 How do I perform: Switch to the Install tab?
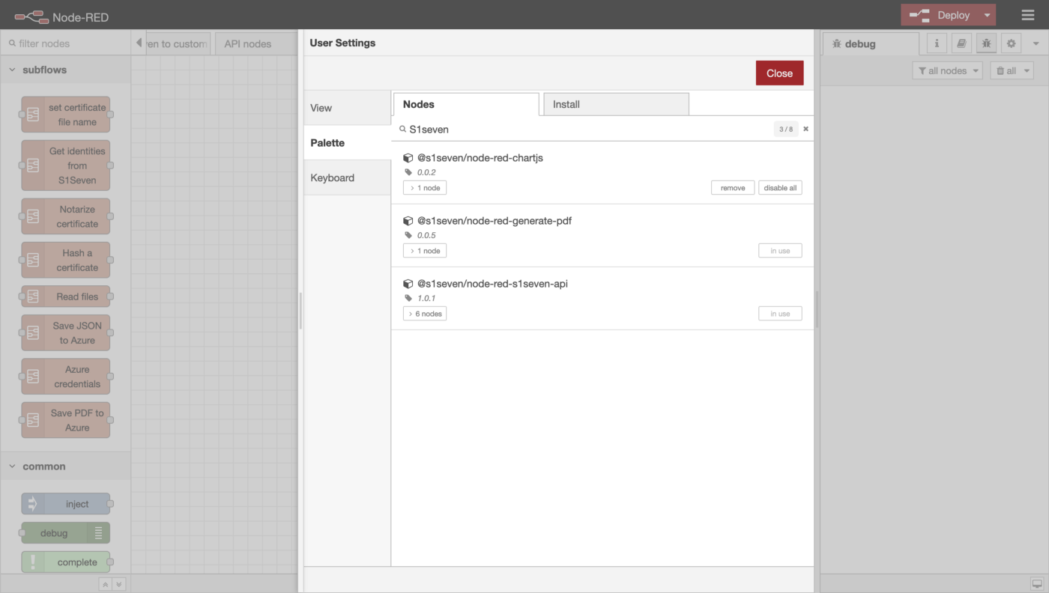[x=615, y=104]
